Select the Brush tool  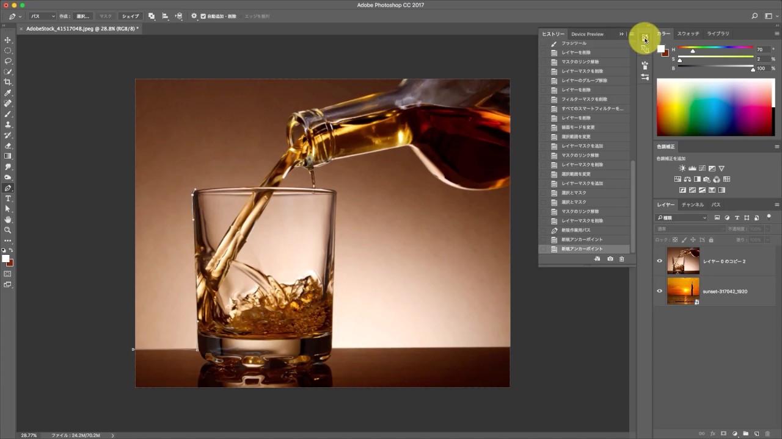(8, 114)
